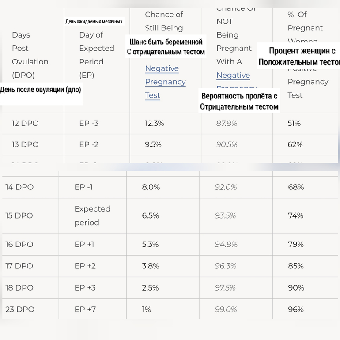The image size is (340, 340).
Task: Select the '23 DPO' row cell
Action: pos(20,310)
